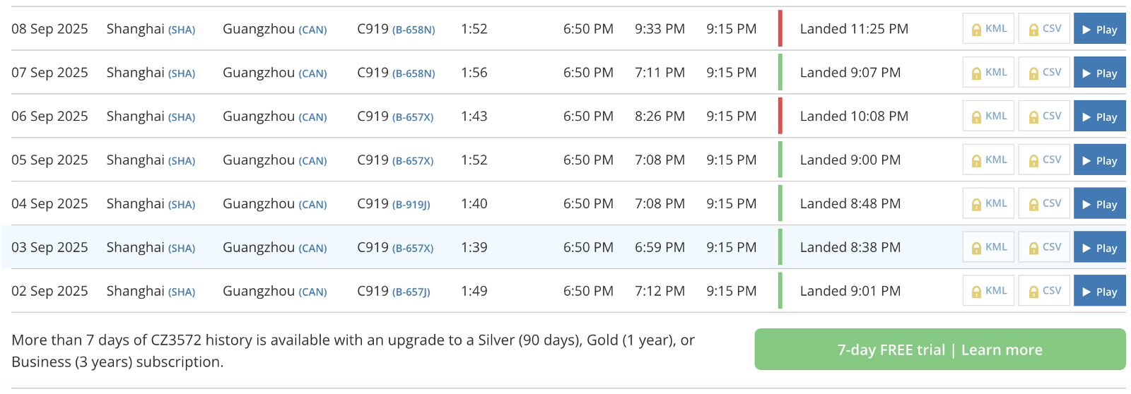This screenshot has width=1131, height=394.
Task: Play the 08 Sep 2025 flight
Action: (1100, 29)
